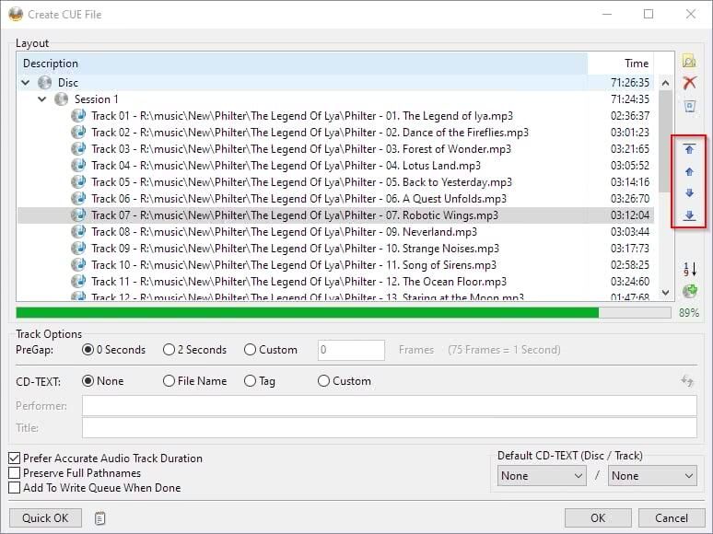Select Track 11 The Ocean Floor row

(x=335, y=282)
